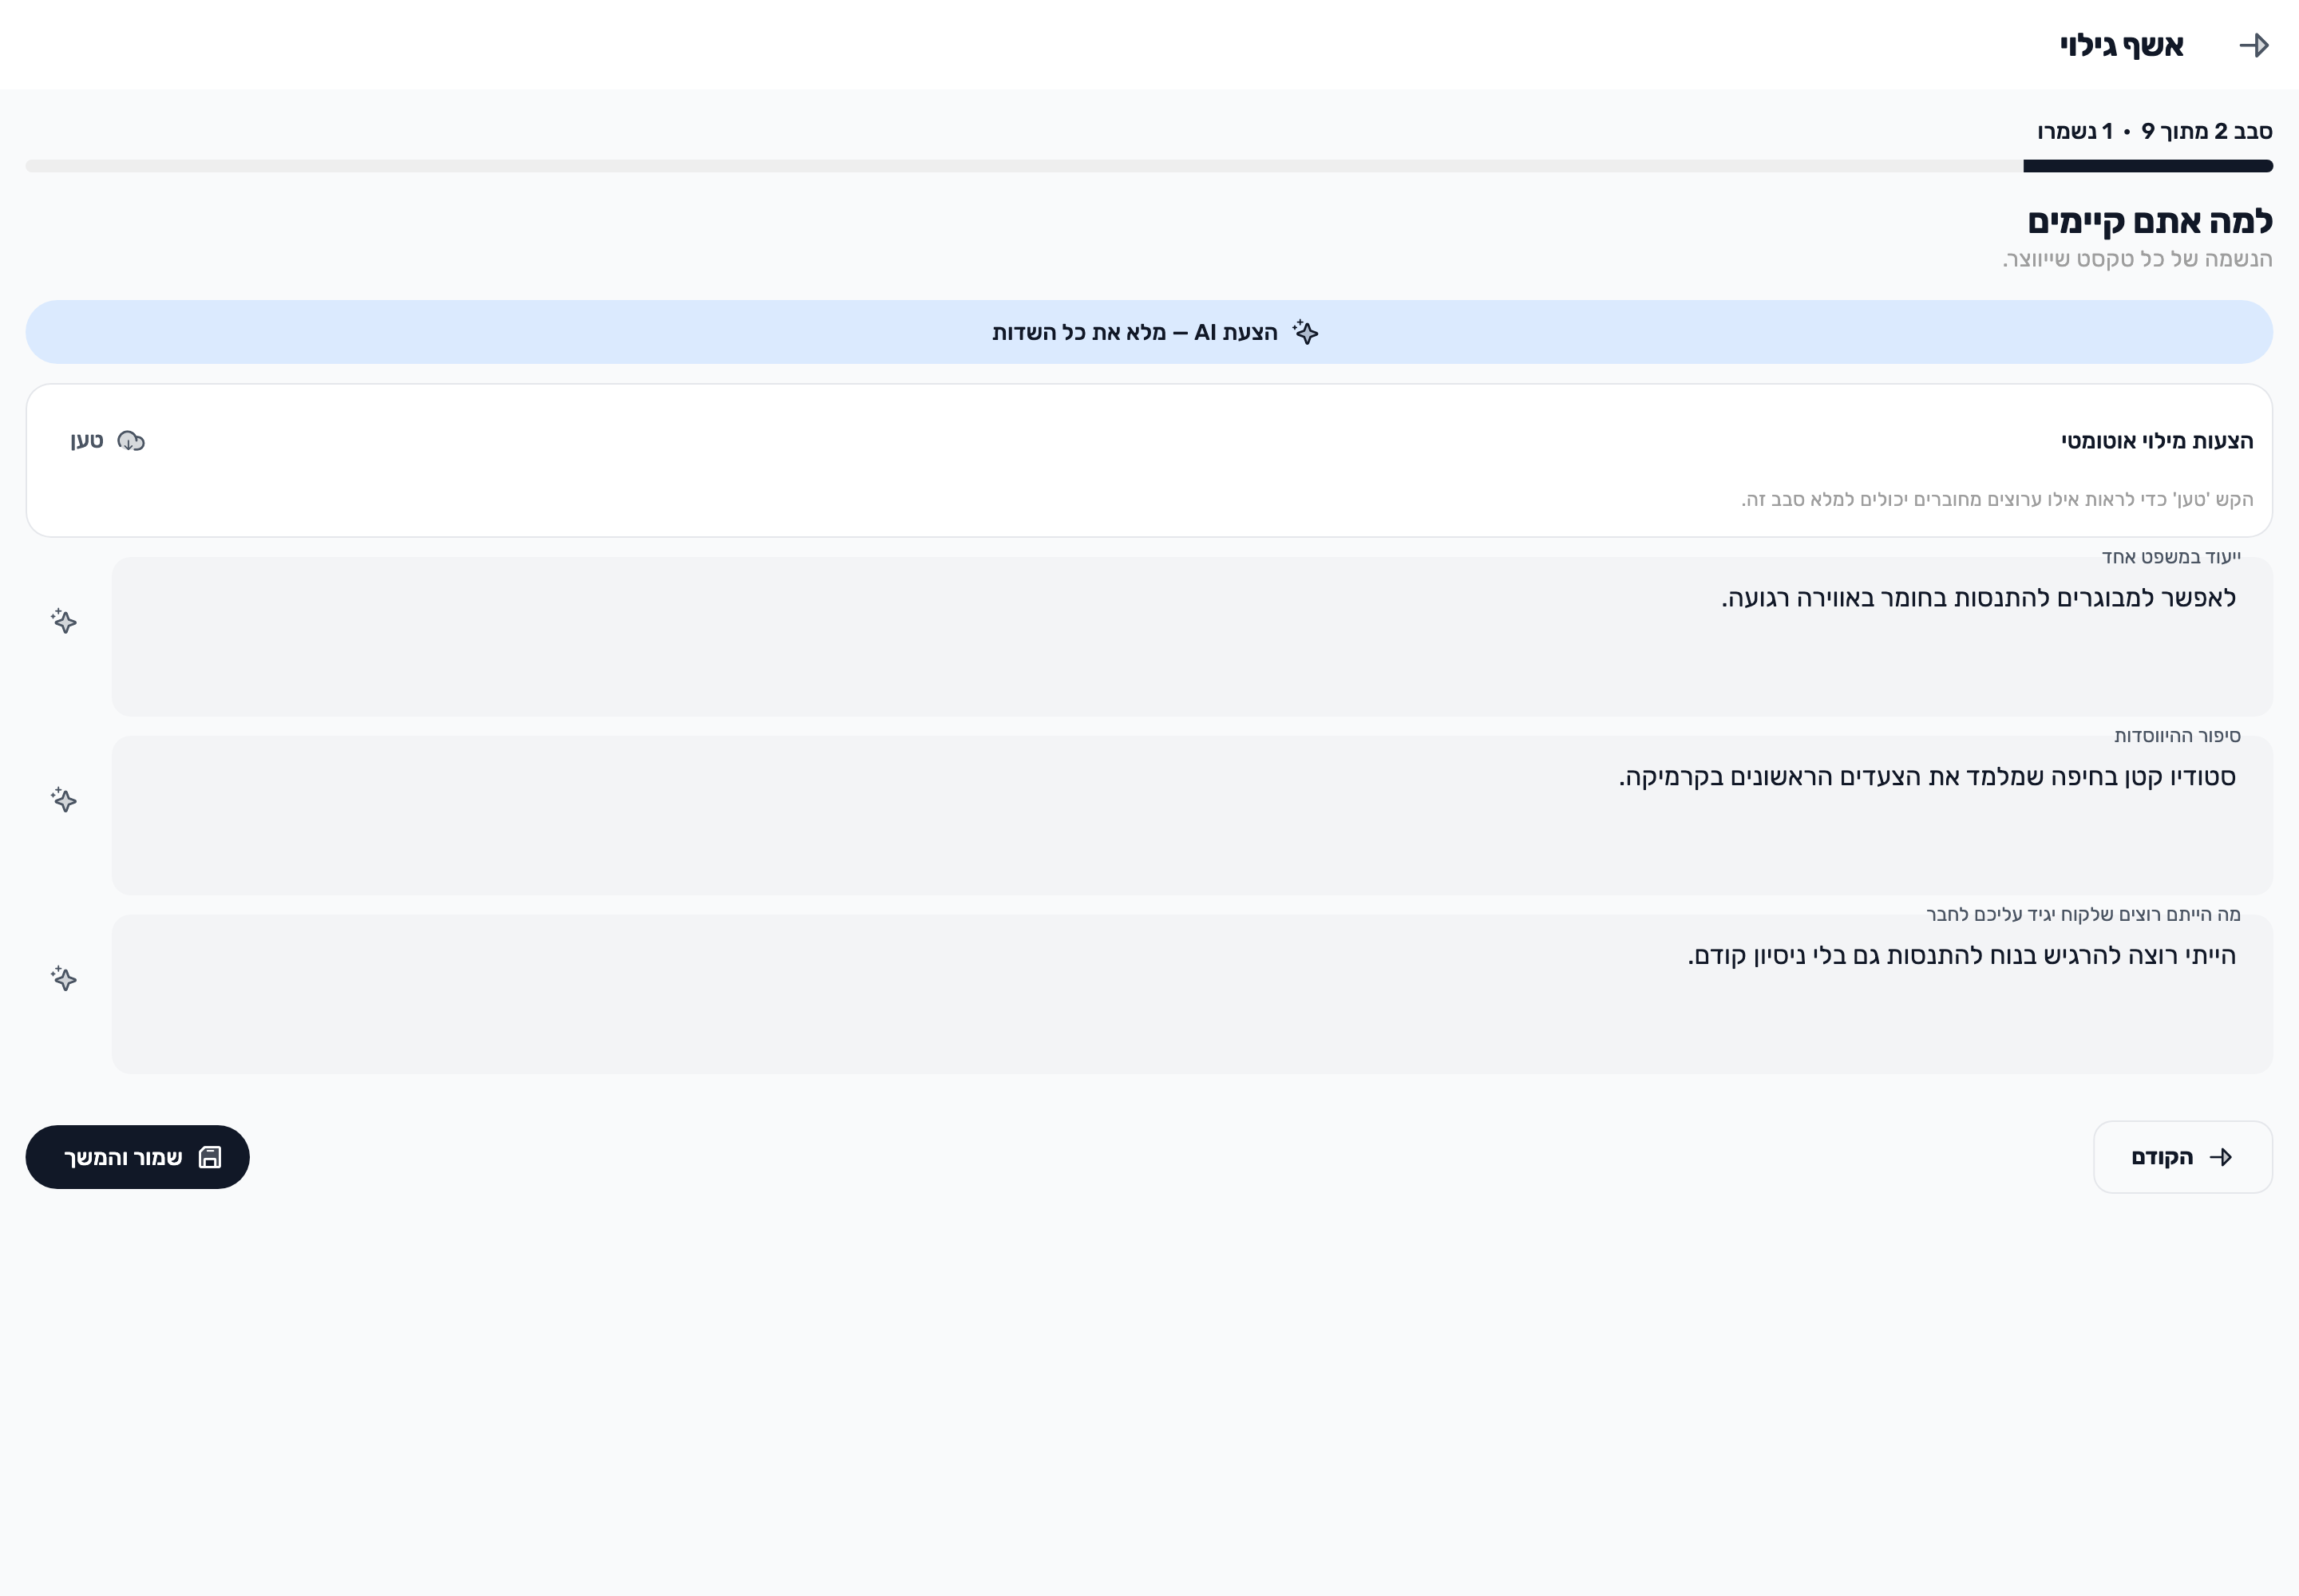Click the AI sparkle icon beside מה הייתם רוצים שלקוח field

point(64,978)
